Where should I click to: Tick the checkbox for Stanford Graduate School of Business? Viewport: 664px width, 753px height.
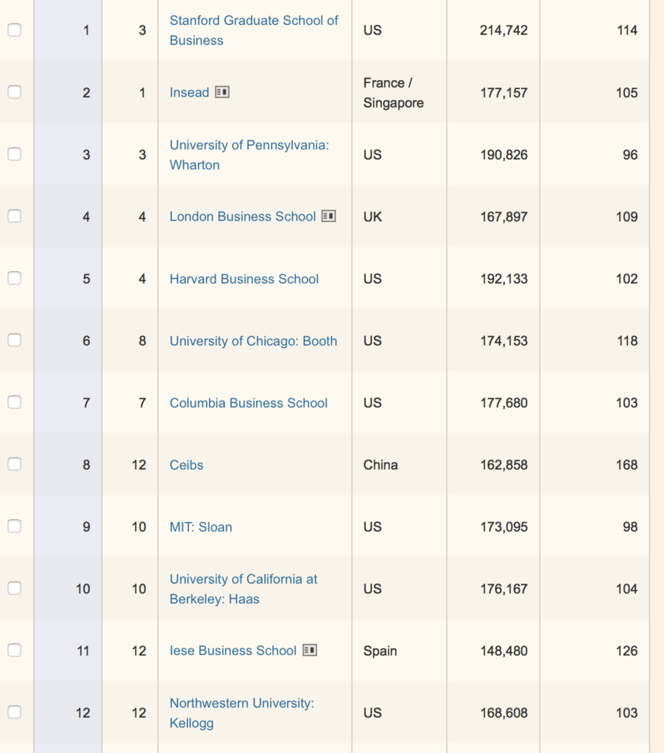[x=15, y=29]
